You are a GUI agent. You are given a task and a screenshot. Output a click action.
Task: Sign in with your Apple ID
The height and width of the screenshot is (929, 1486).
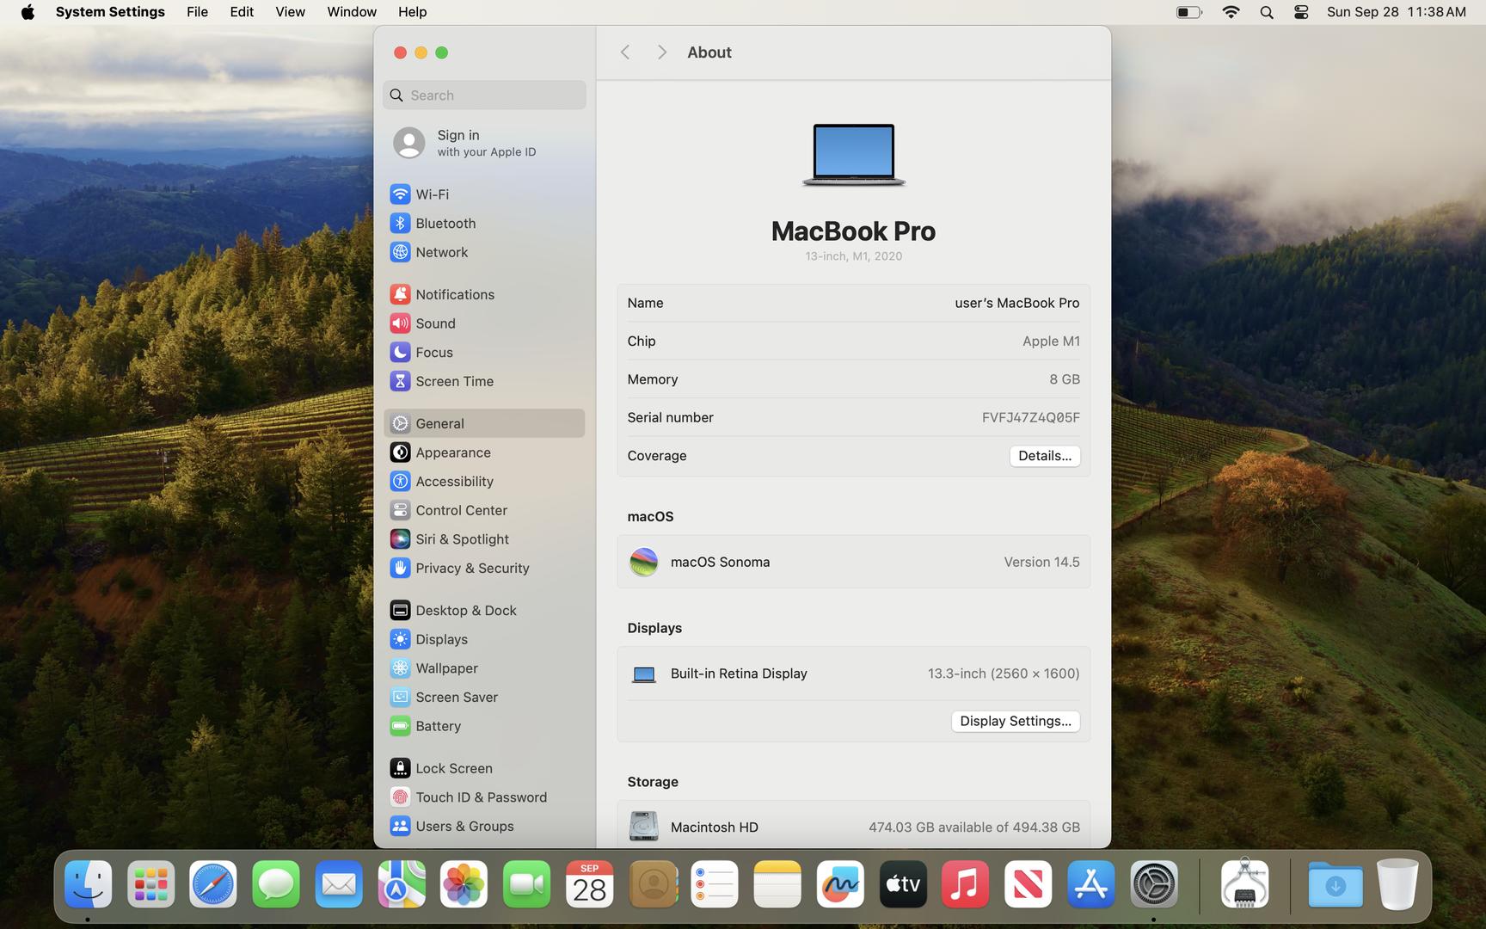484,143
